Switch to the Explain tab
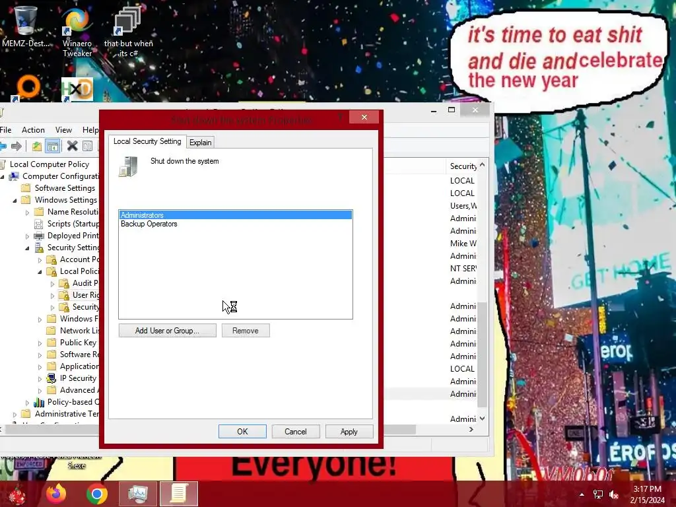 click(x=201, y=143)
